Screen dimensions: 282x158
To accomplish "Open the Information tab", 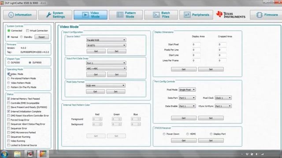I will point(20,14).
